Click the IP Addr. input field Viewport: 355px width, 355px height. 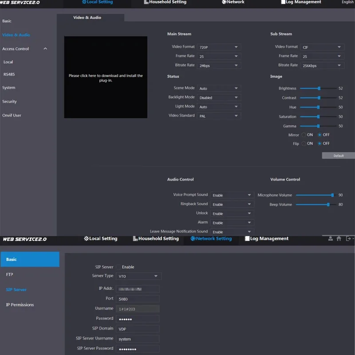(x=138, y=289)
